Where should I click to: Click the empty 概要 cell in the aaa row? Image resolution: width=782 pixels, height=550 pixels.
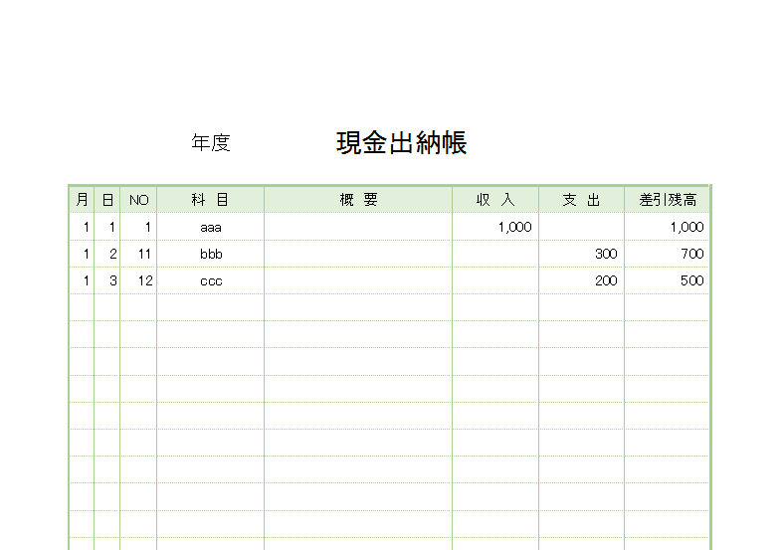[x=358, y=227]
